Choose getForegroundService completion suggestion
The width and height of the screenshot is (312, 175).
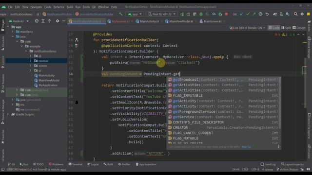[x=223, y=112]
